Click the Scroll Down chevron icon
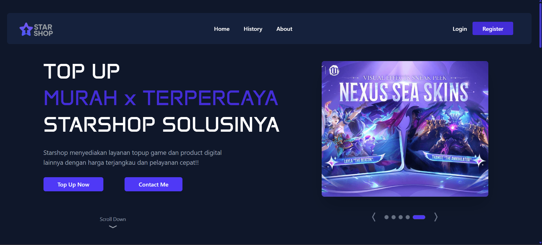Screen dimensions: 542x245 [x=113, y=227]
